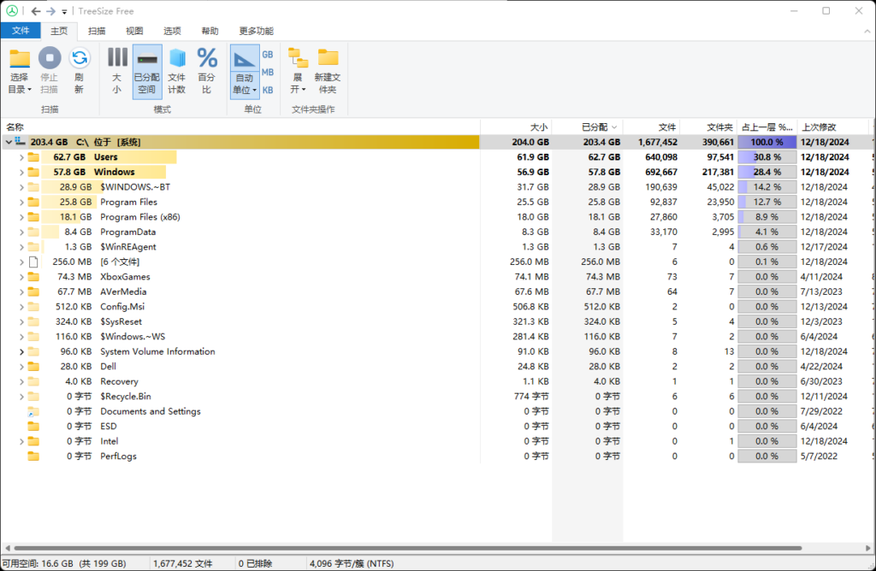
Task: Click the 4,096 字节/簇 (NTFS) status text
Action: (352, 564)
